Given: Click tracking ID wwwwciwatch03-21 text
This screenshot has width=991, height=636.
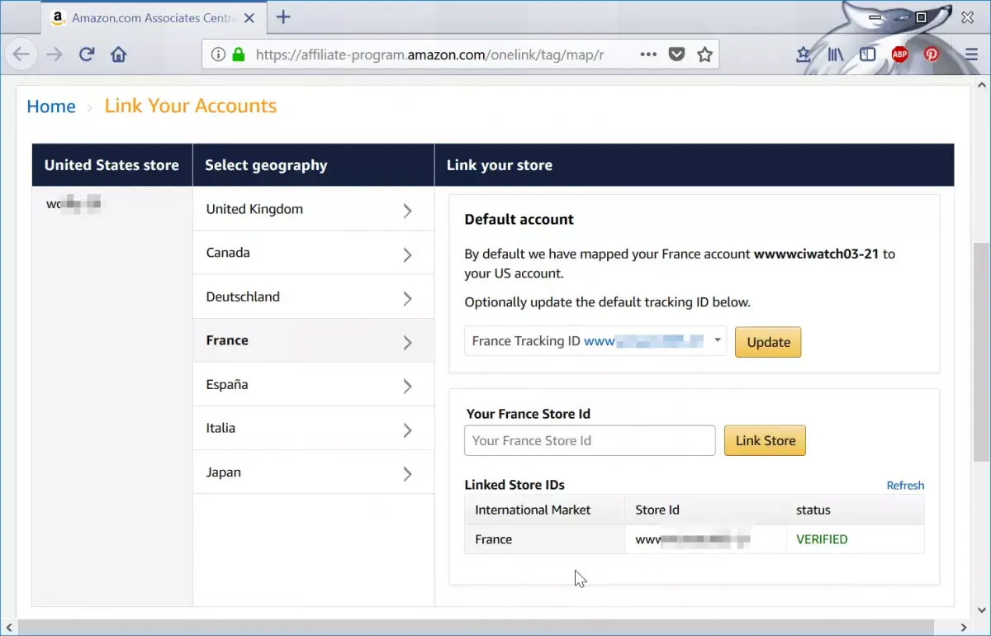Looking at the screenshot, I should (x=817, y=254).
